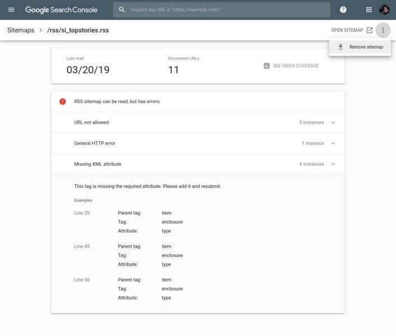Click the red error alert icon
The width and height of the screenshot is (396, 336).
click(x=63, y=101)
